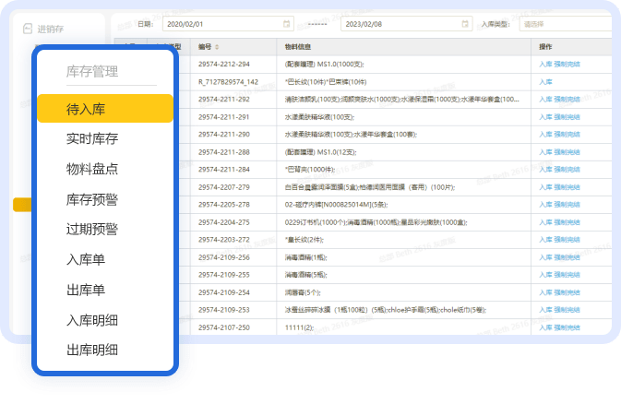This screenshot has height=404, width=621.
Task: Click material info starting 02-磁疗内裤
Action: (x=336, y=205)
